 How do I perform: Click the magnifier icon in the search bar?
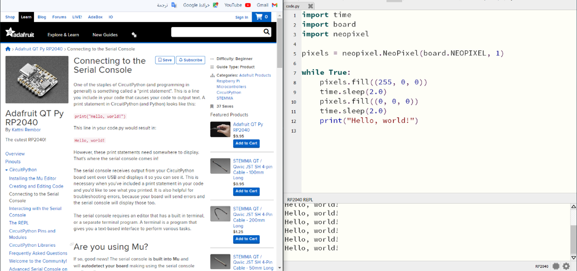pos(266,32)
